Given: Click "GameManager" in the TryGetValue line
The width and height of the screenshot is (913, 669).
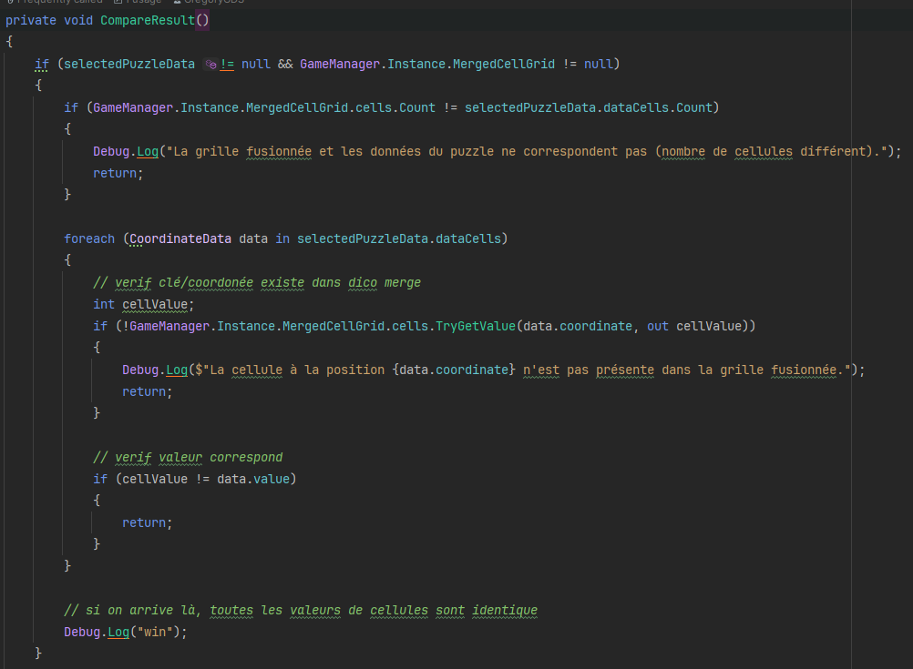Looking at the screenshot, I should 169,327.
